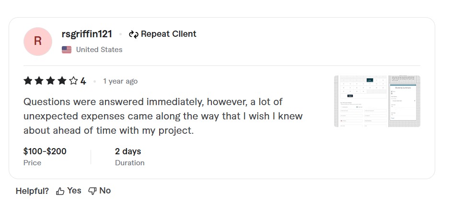Click the Helpful? label
The width and height of the screenshot is (452, 214).
32,191
